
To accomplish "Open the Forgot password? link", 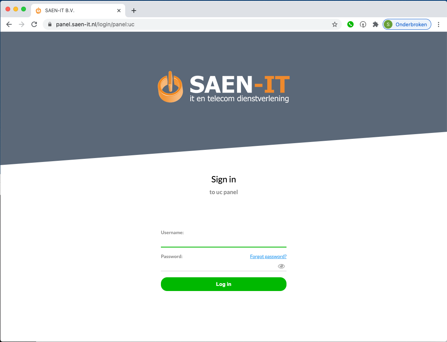I will (x=268, y=256).
